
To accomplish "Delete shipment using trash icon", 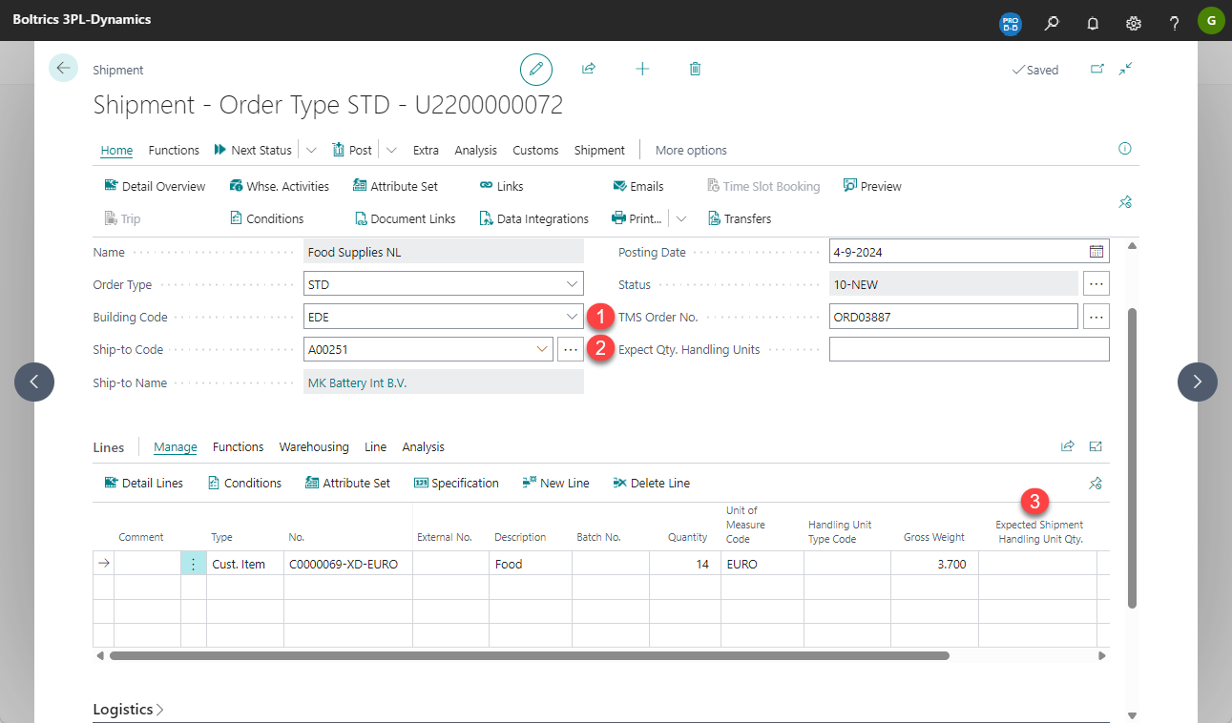I will [x=695, y=69].
